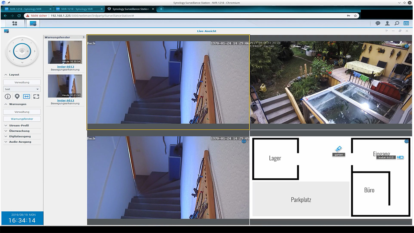This screenshot has width=414, height=233.
Task: Toggle fullscreen mode for live view
Action: (36, 96)
